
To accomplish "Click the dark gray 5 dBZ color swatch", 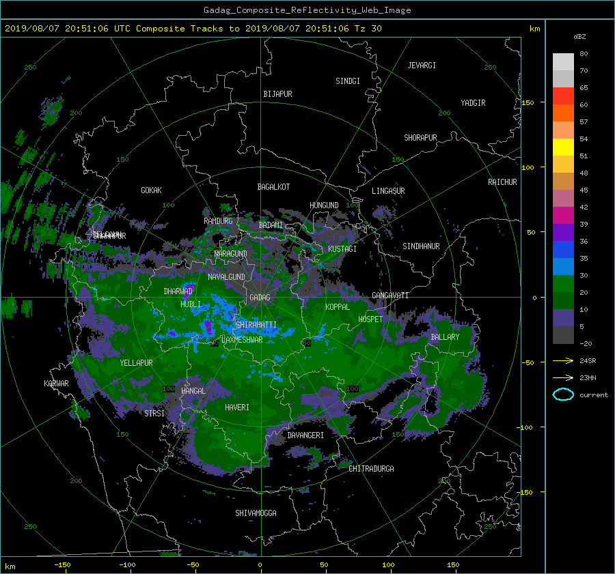I will (563, 334).
